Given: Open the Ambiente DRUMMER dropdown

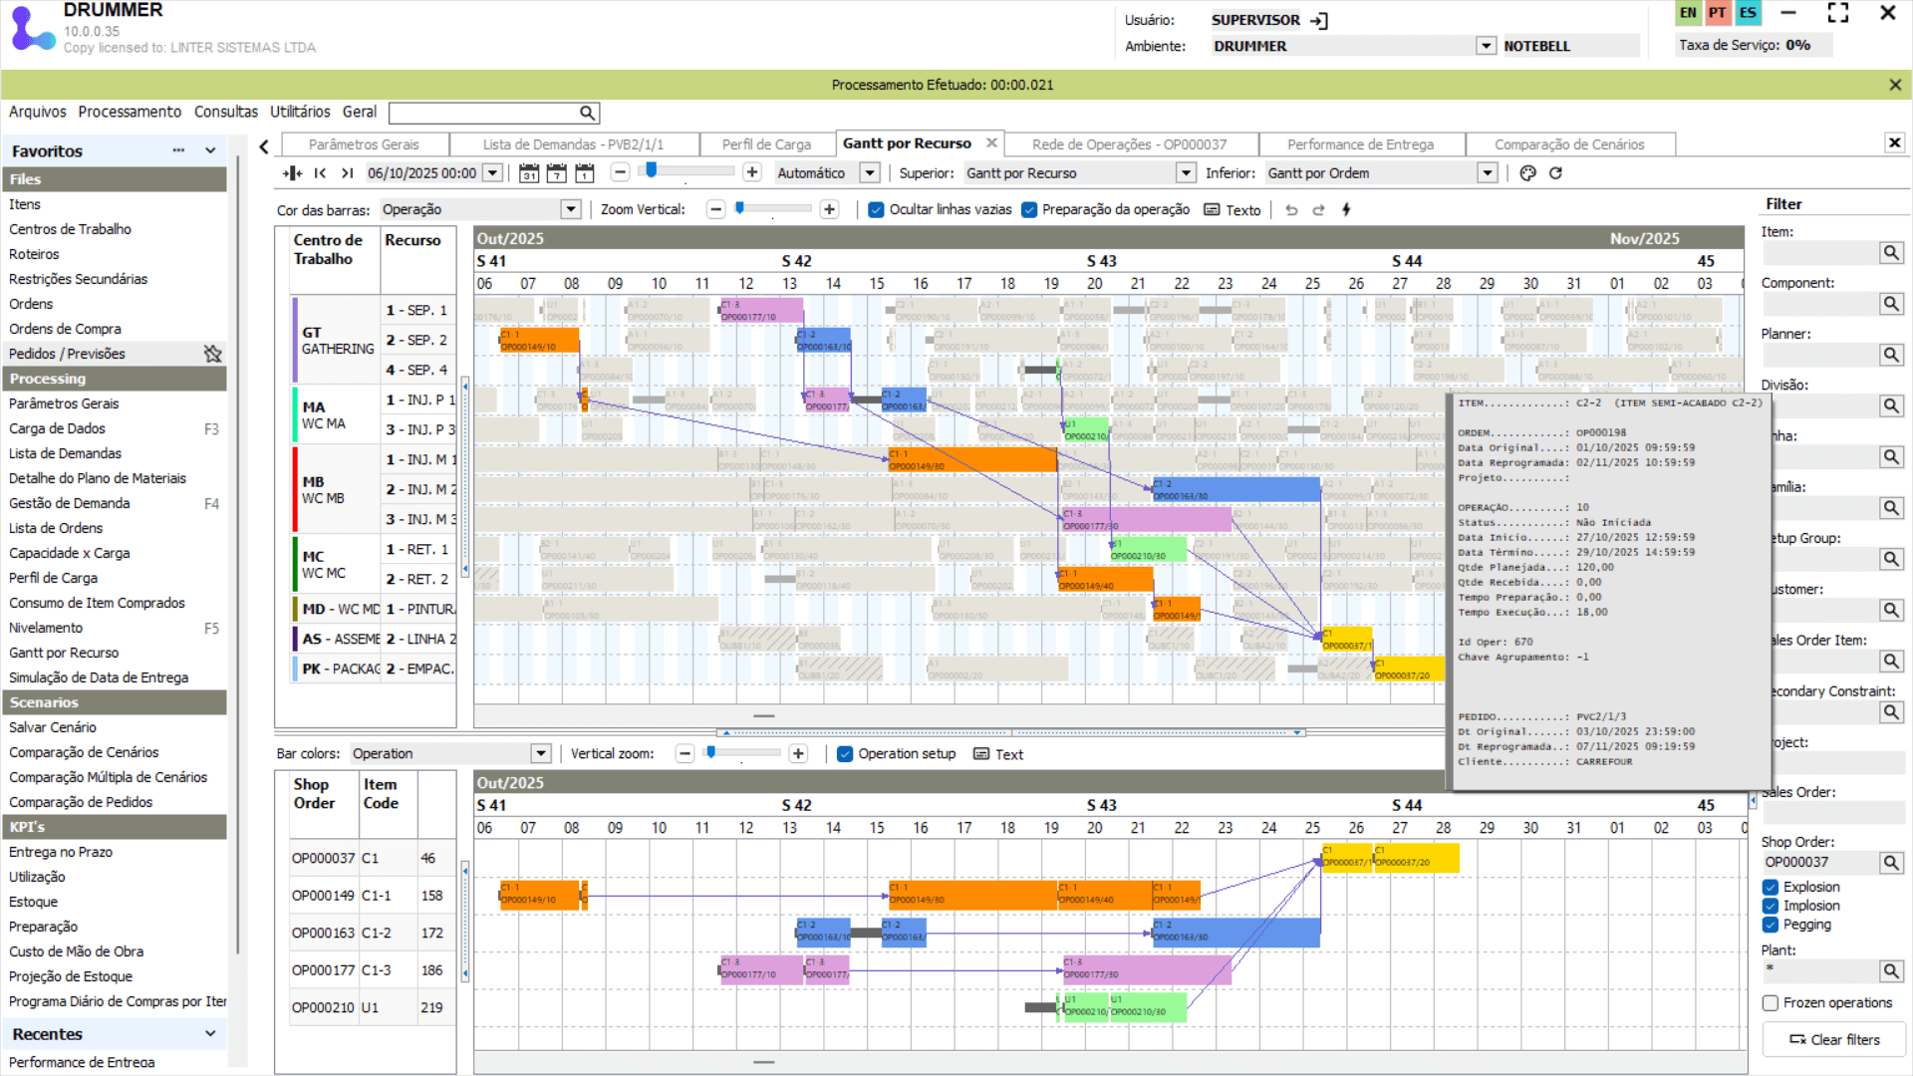Looking at the screenshot, I should pyautogui.click(x=1486, y=46).
